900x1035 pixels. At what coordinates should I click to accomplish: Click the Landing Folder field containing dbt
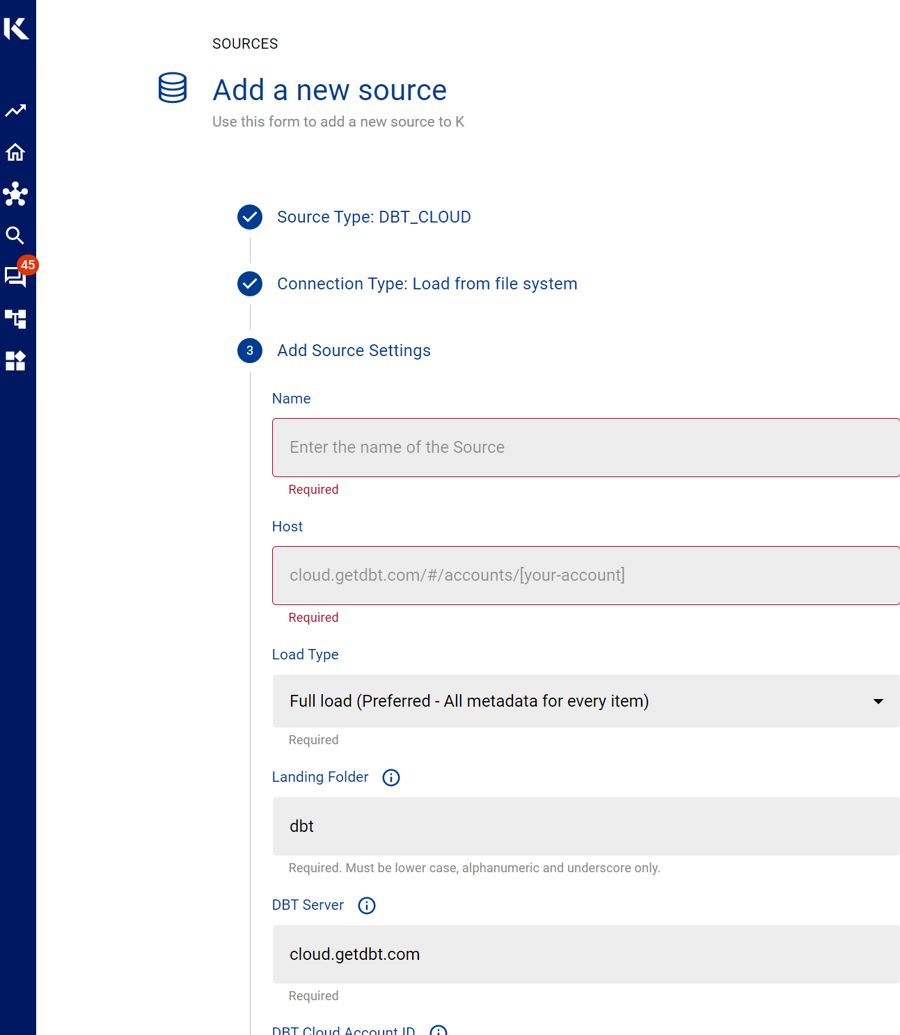(x=585, y=826)
